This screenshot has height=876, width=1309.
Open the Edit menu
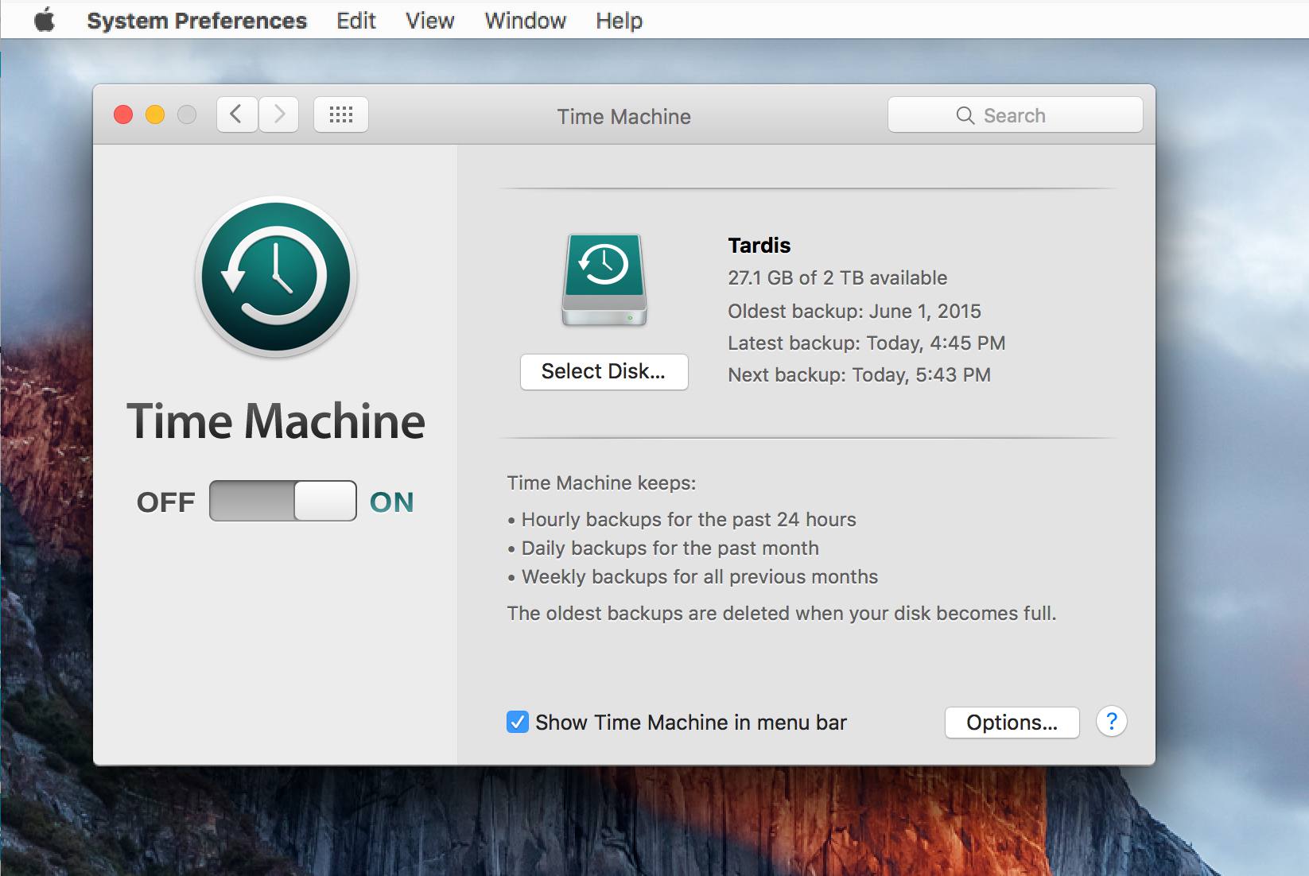(x=355, y=21)
